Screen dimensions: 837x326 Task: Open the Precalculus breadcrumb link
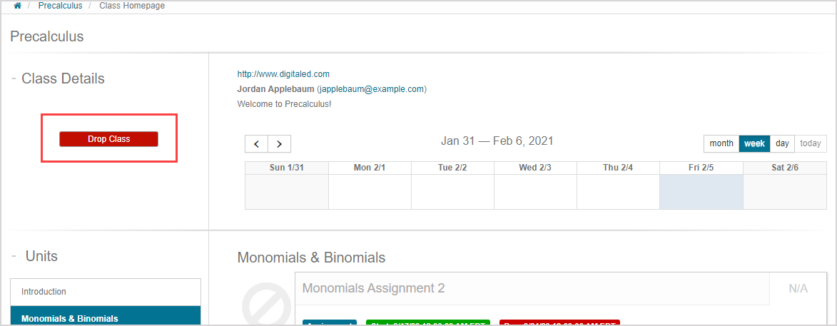pyautogui.click(x=60, y=6)
